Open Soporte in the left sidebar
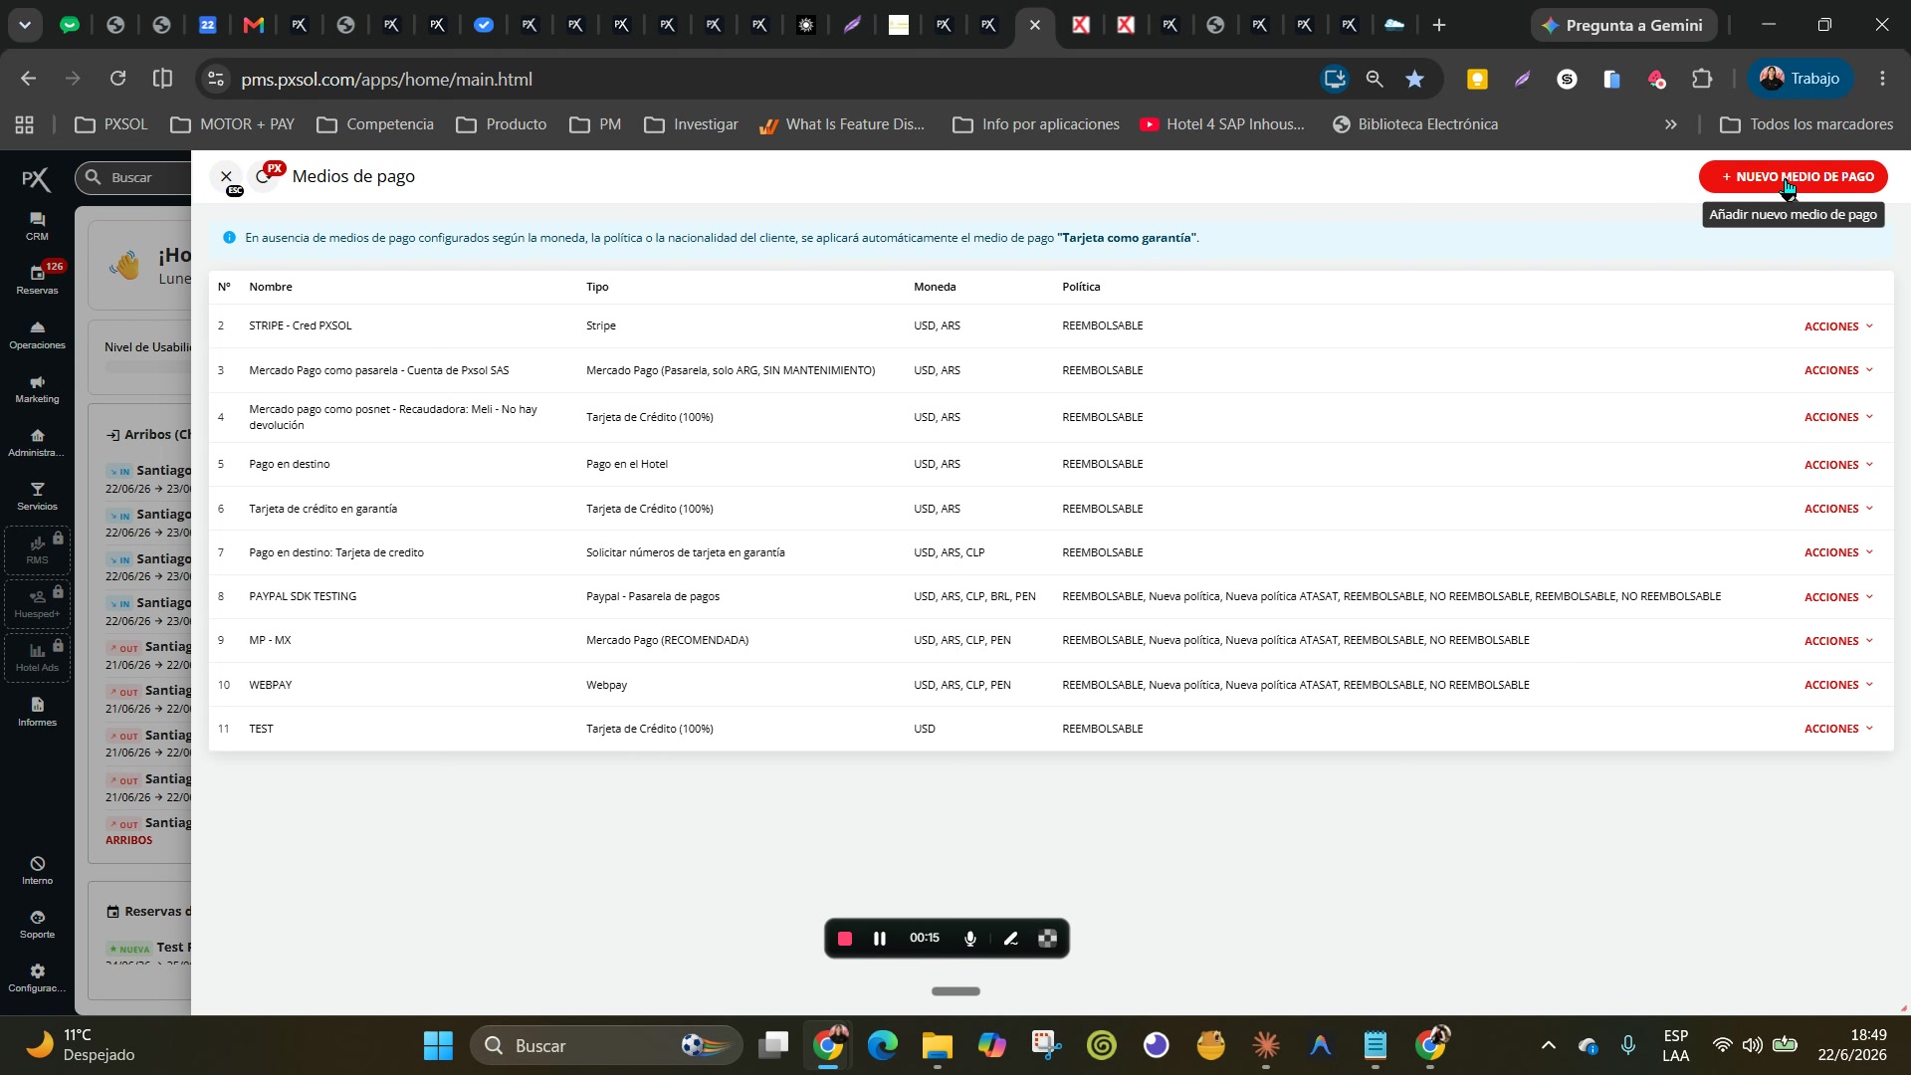This screenshot has width=1911, height=1075. click(37, 924)
